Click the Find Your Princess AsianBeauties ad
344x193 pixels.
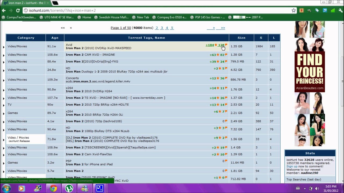point(310,72)
